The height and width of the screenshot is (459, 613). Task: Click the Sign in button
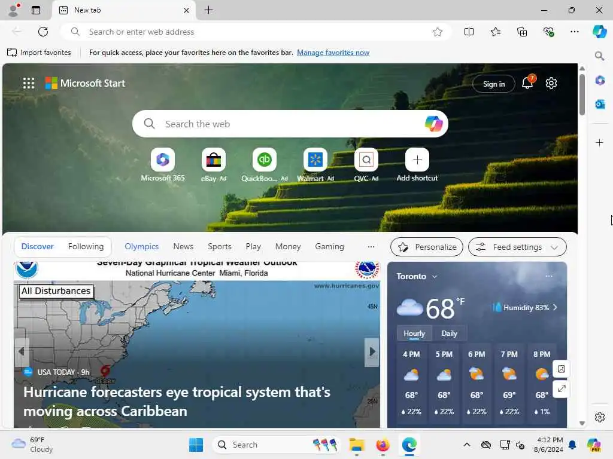tap(494, 84)
